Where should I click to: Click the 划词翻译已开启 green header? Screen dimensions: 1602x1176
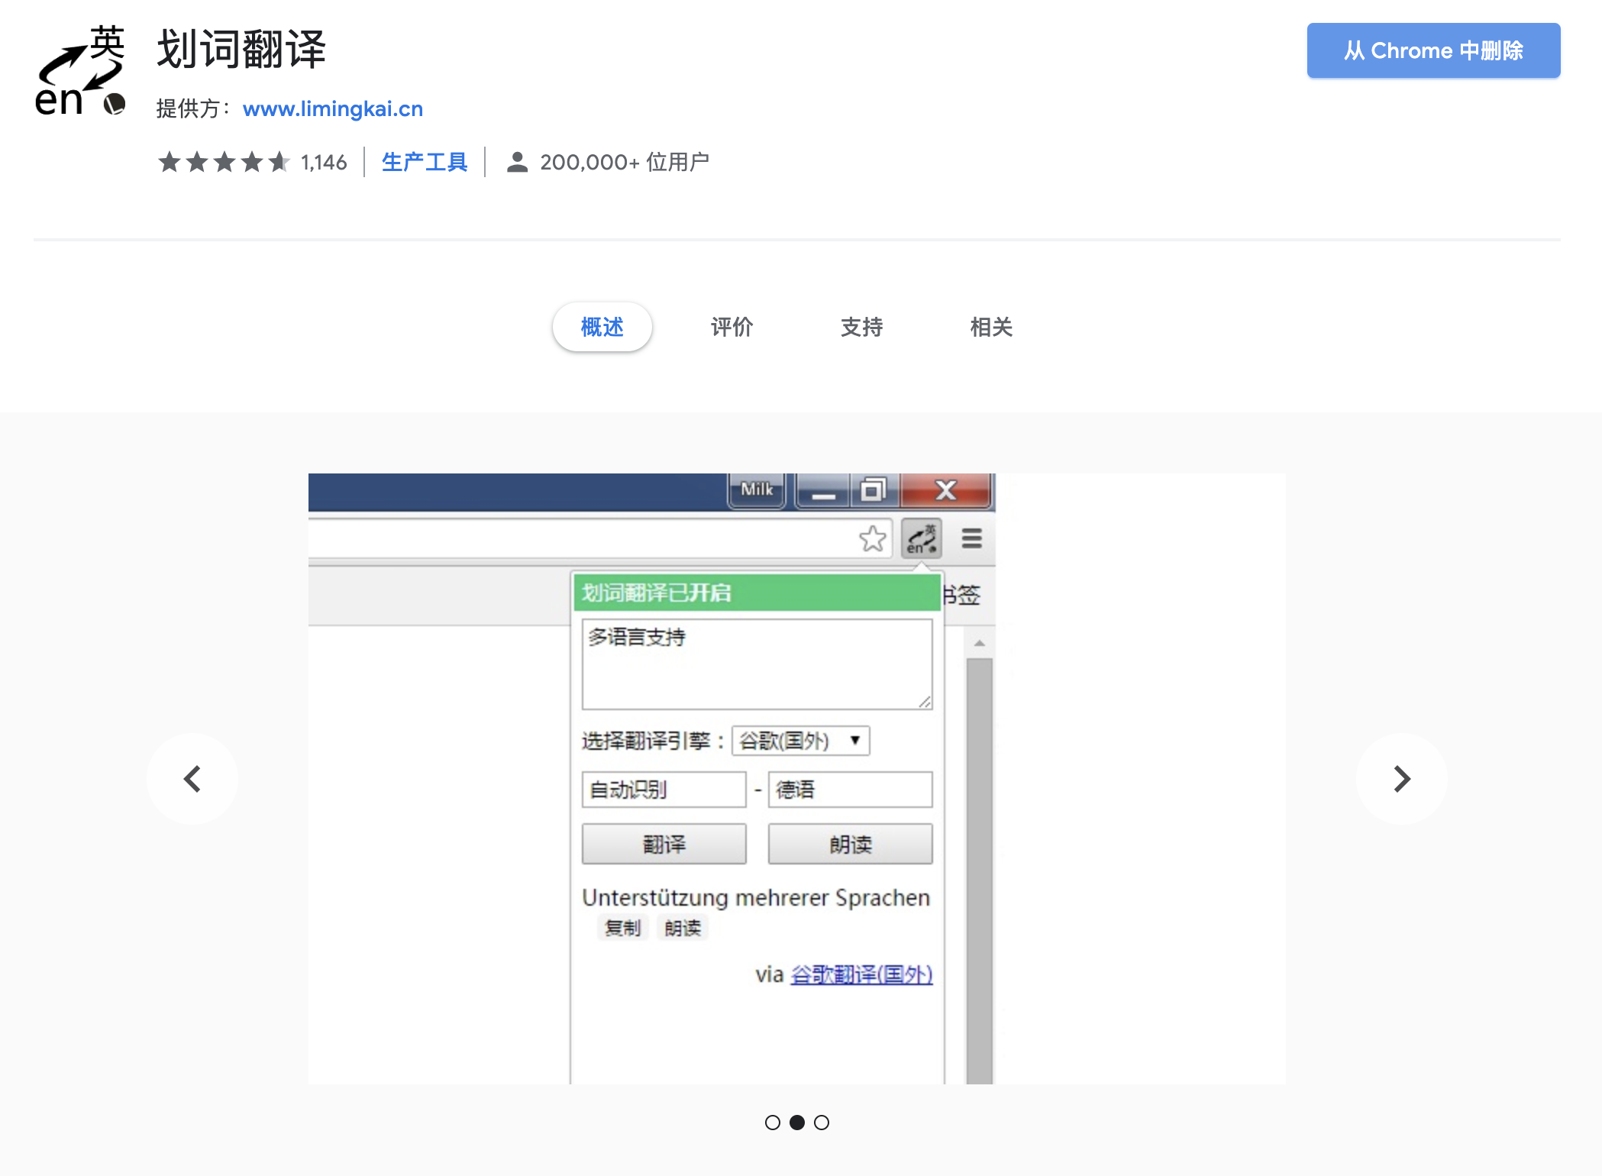coord(757,593)
